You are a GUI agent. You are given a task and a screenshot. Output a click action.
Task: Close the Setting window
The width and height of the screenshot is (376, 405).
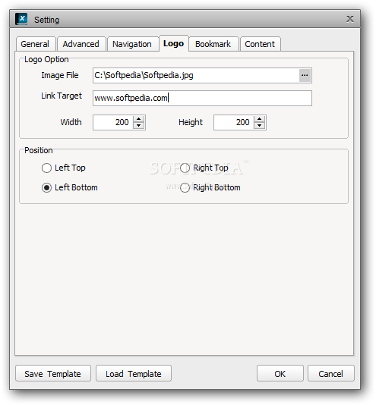pos(350,19)
